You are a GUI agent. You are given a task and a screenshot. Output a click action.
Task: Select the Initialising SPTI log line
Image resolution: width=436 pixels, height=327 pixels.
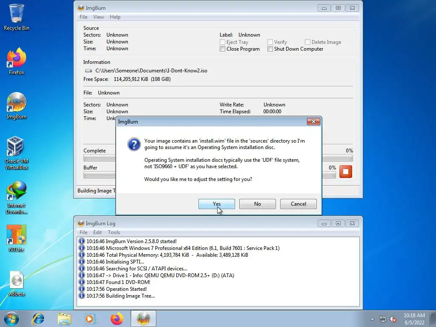(115, 262)
